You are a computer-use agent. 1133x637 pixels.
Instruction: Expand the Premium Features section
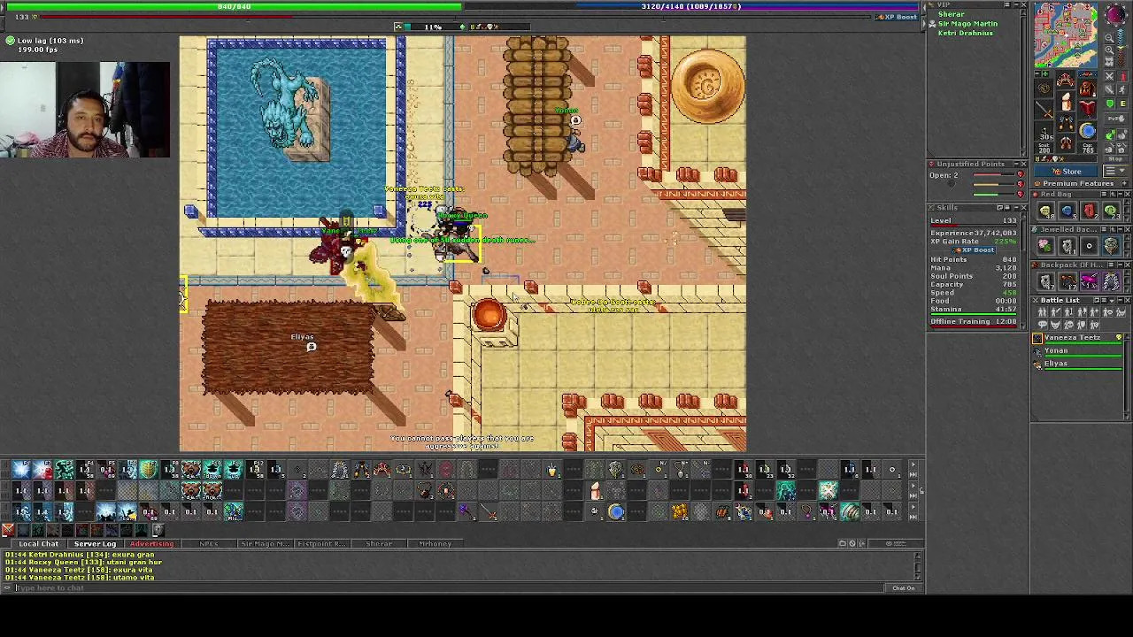(1124, 183)
